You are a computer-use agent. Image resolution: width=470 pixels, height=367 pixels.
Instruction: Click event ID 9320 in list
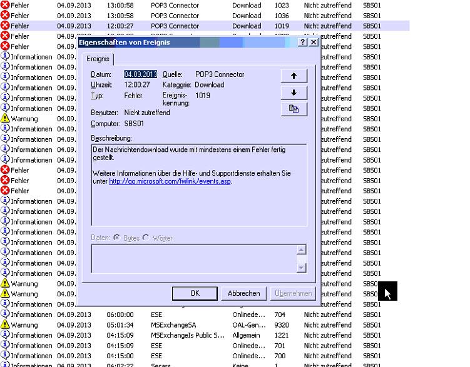tap(282, 324)
